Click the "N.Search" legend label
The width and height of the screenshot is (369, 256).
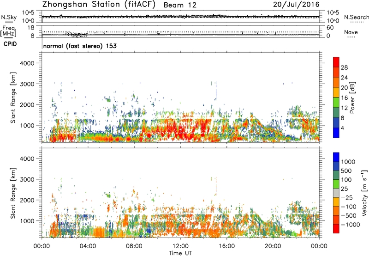(356, 17)
